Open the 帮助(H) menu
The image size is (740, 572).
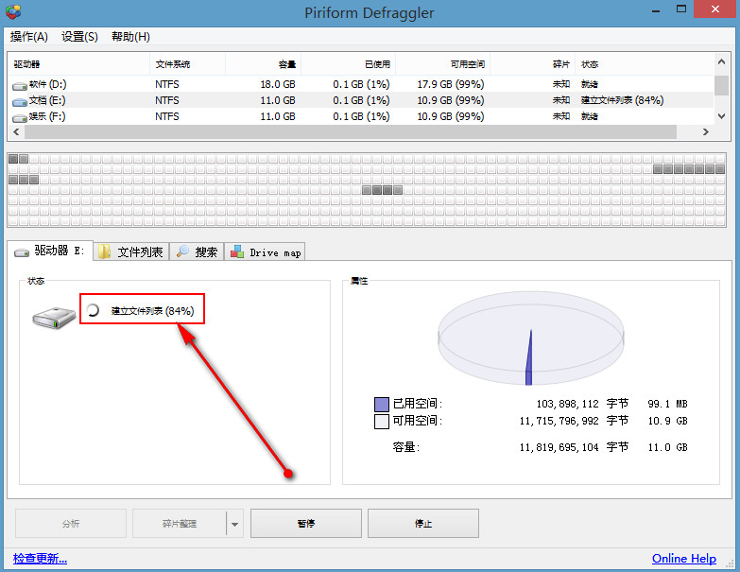[x=130, y=36]
